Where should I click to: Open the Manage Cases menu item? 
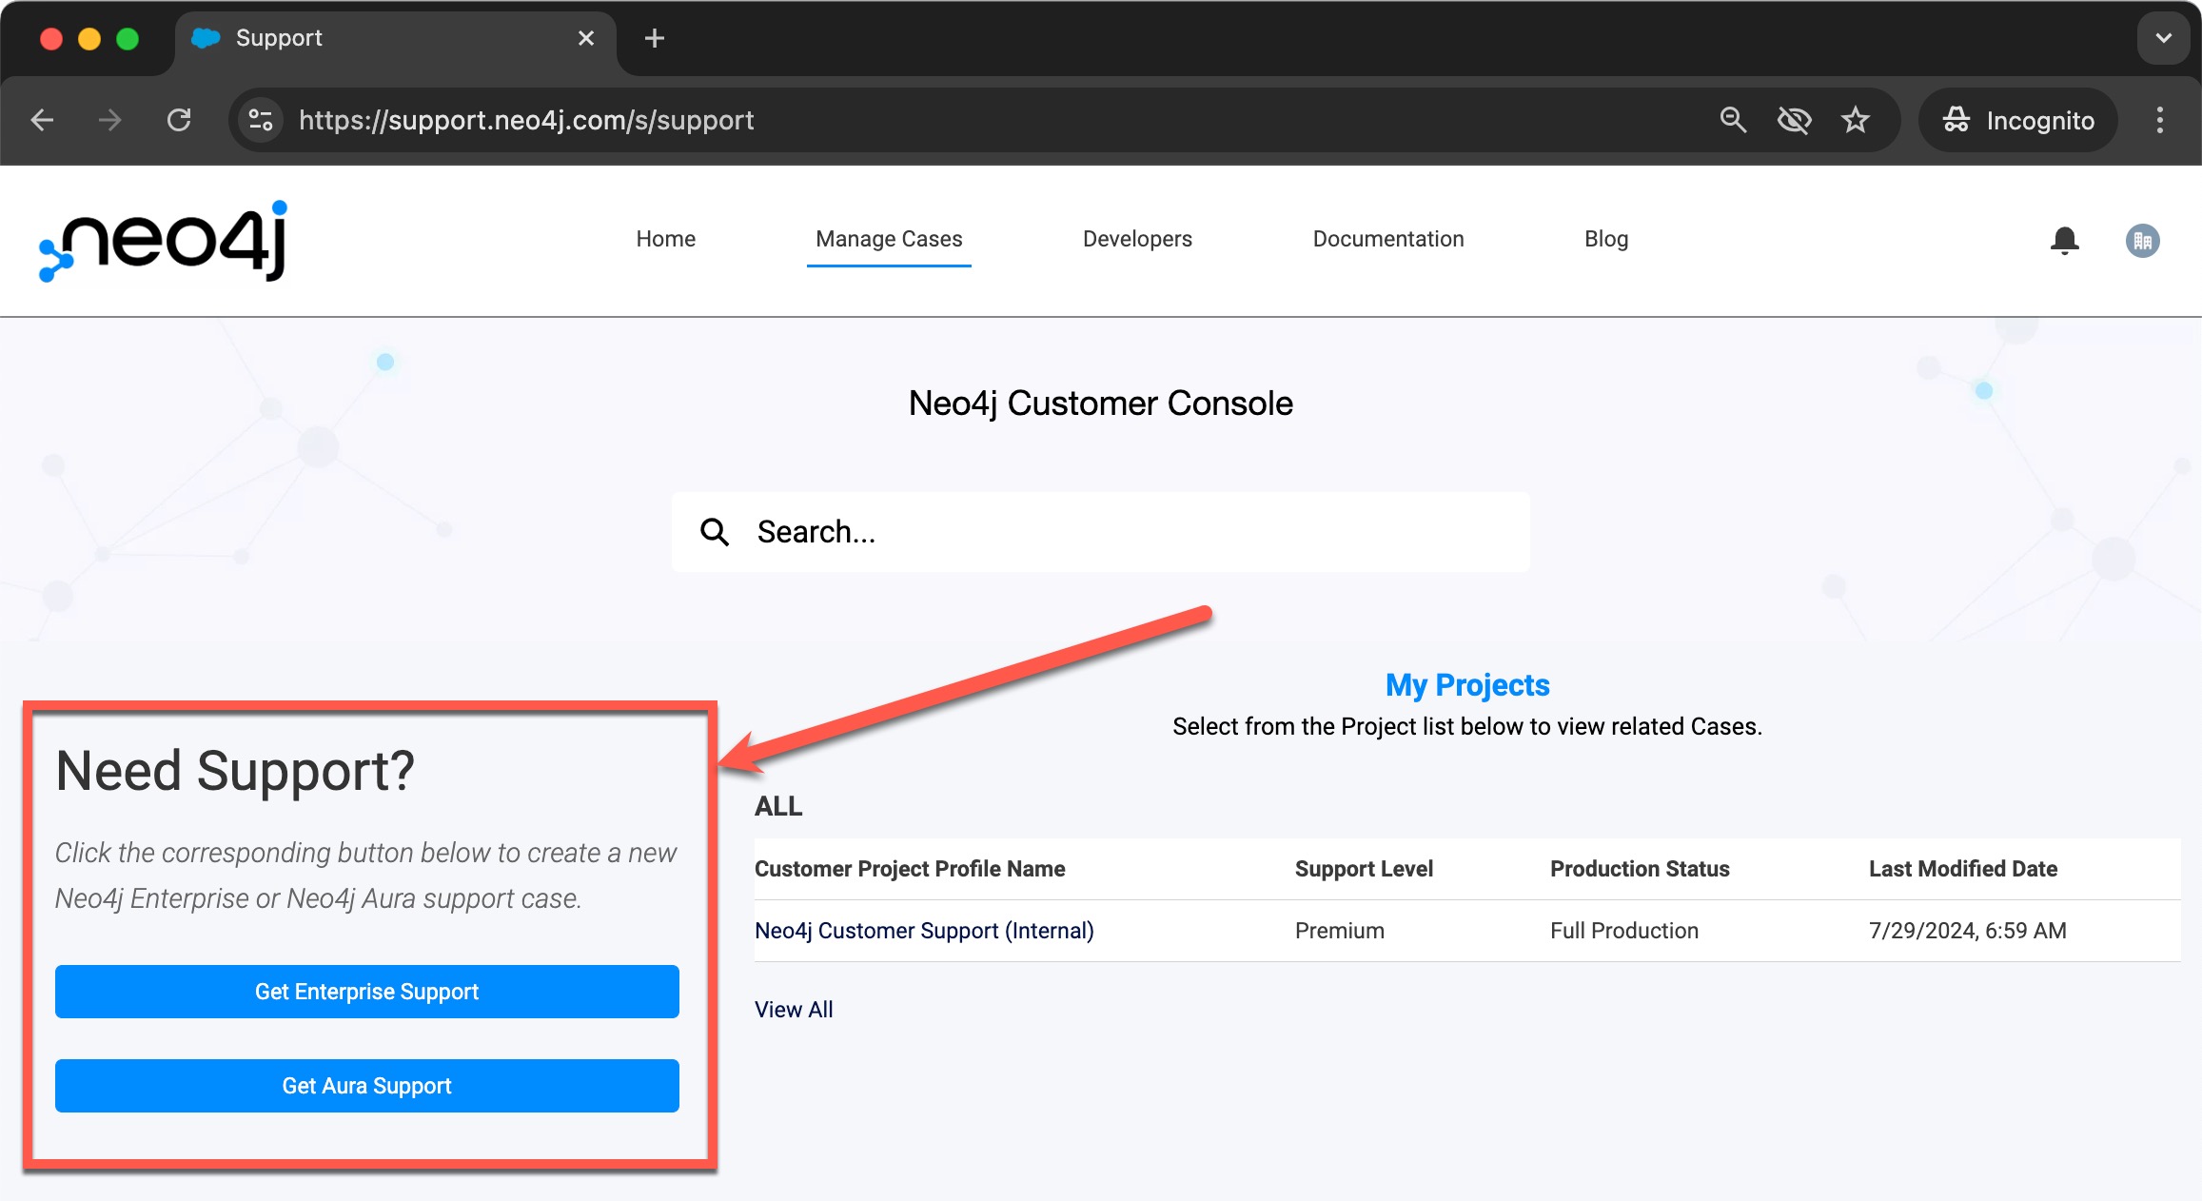tap(889, 239)
